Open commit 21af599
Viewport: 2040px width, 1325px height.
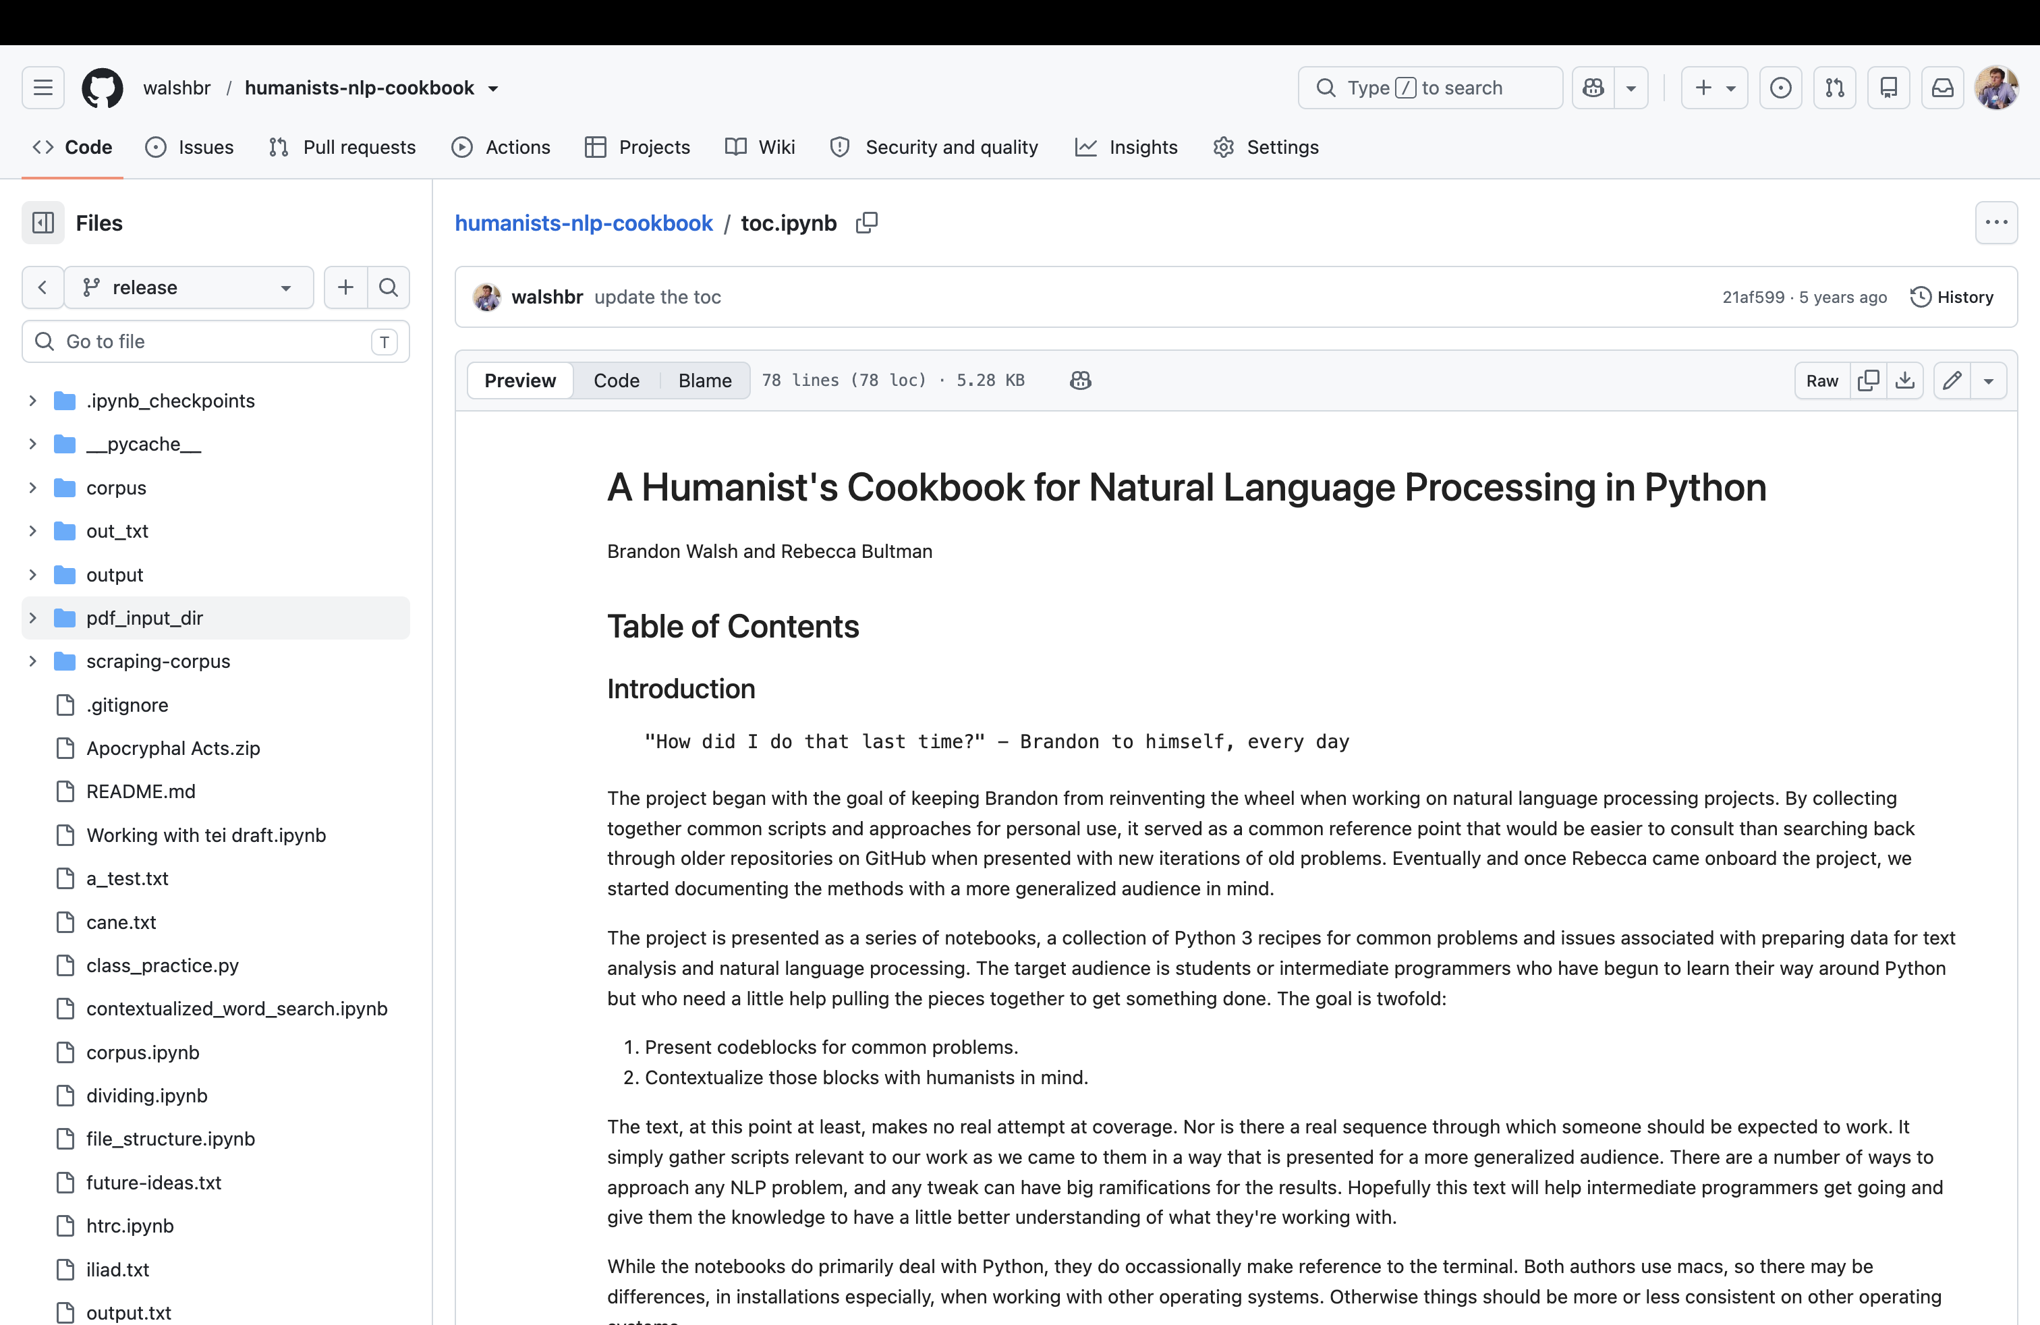(1753, 297)
